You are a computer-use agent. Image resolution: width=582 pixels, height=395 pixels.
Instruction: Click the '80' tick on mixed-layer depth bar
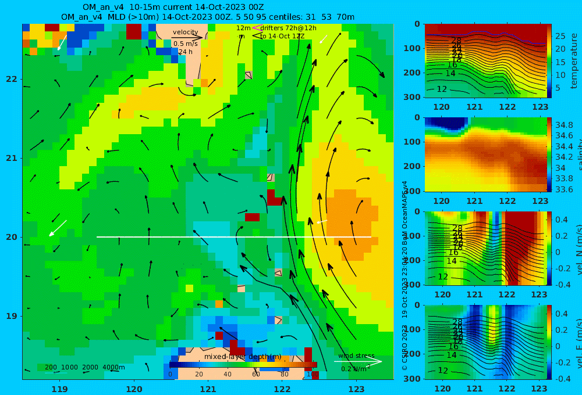[285, 374]
